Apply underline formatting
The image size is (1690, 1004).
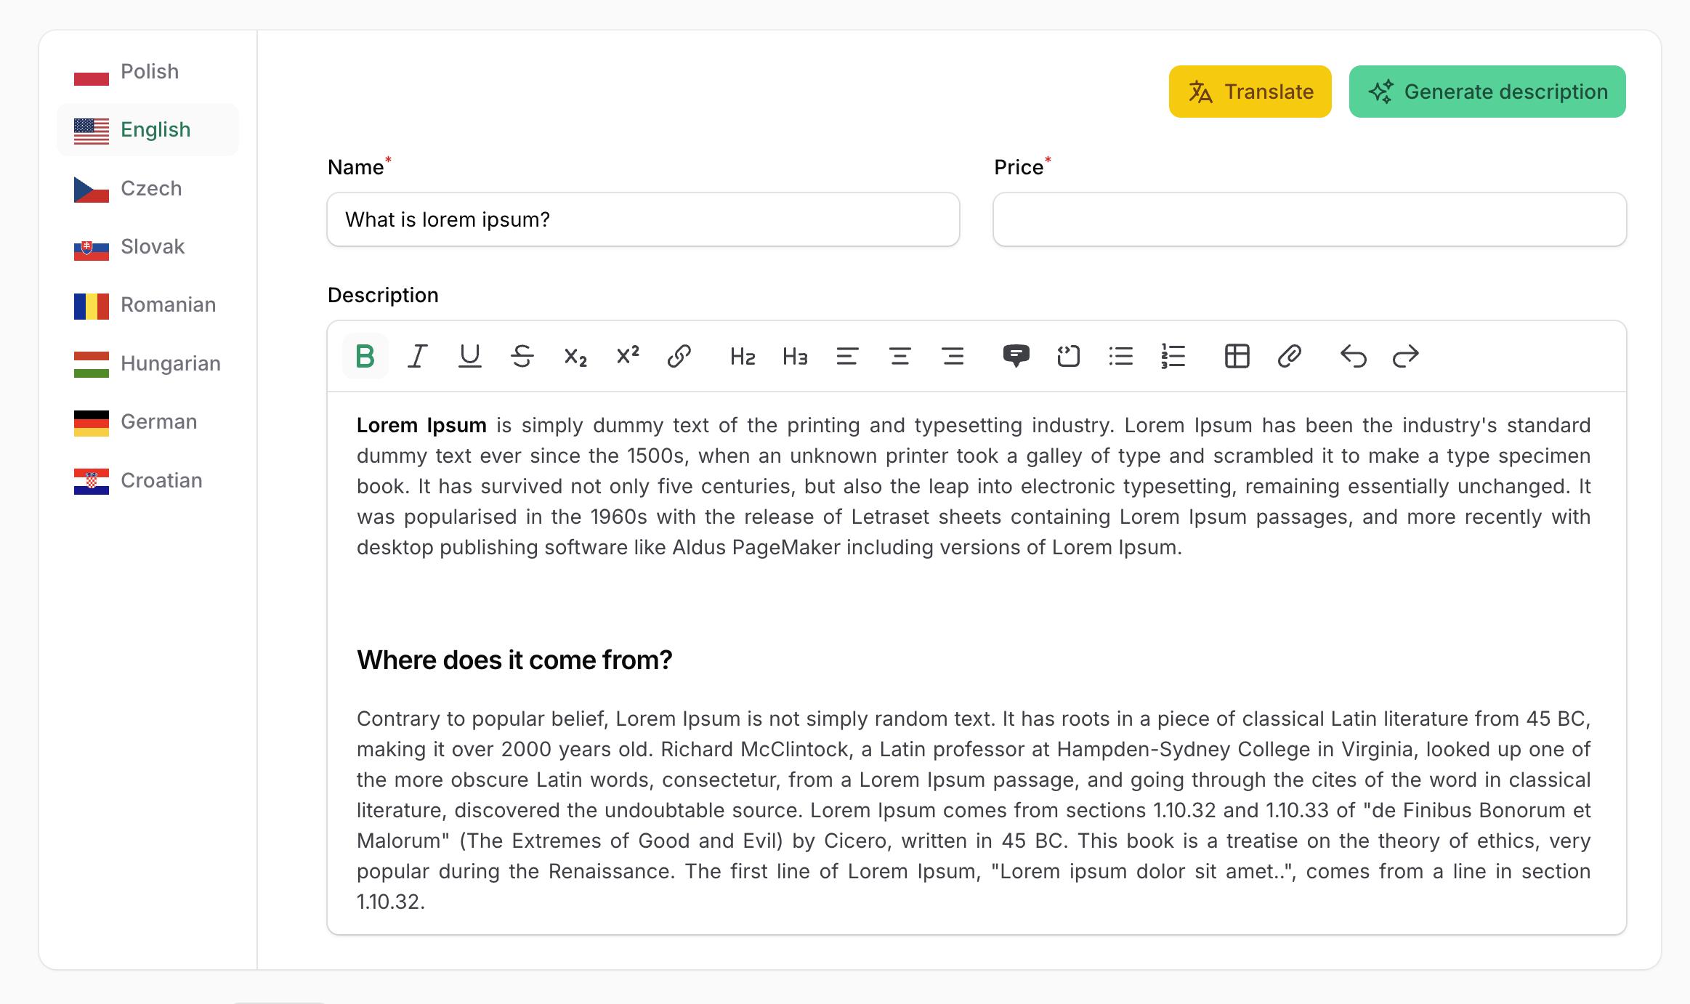tap(469, 356)
